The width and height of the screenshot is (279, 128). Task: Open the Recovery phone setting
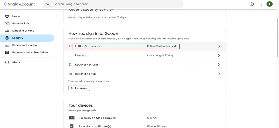pyautogui.click(x=145, y=64)
